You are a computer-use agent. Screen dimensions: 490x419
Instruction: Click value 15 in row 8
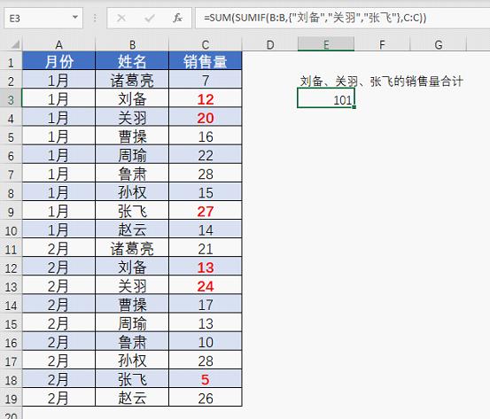coord(206,192)
